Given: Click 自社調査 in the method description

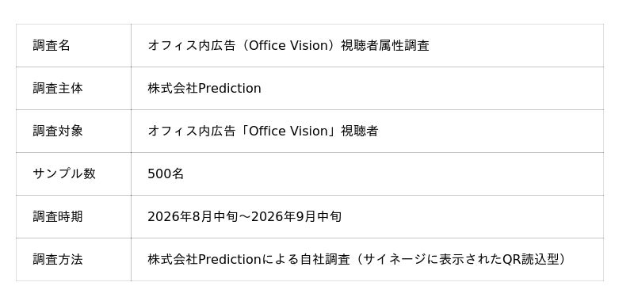Looking at the screenshot, I should (326, 260).
